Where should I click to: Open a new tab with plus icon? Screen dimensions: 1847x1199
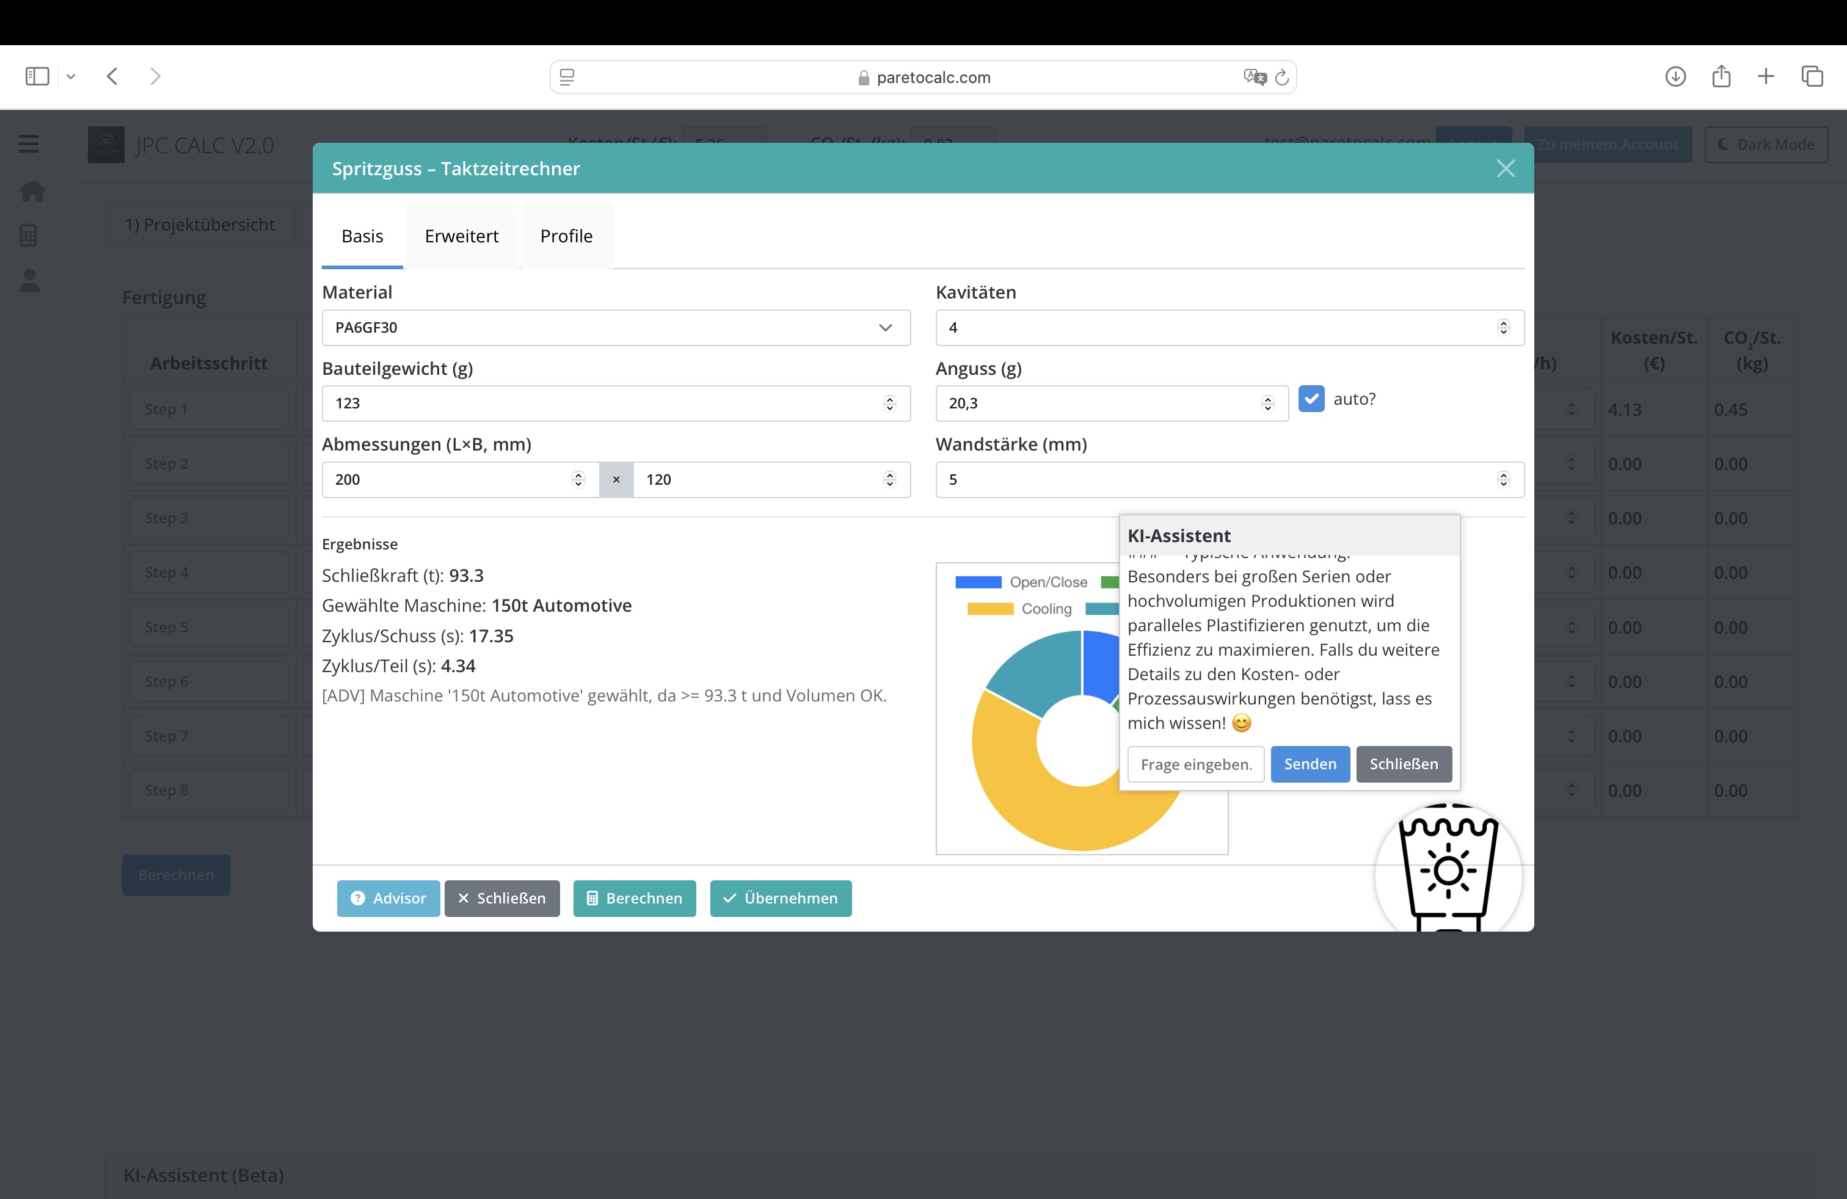coord(1766,76)
